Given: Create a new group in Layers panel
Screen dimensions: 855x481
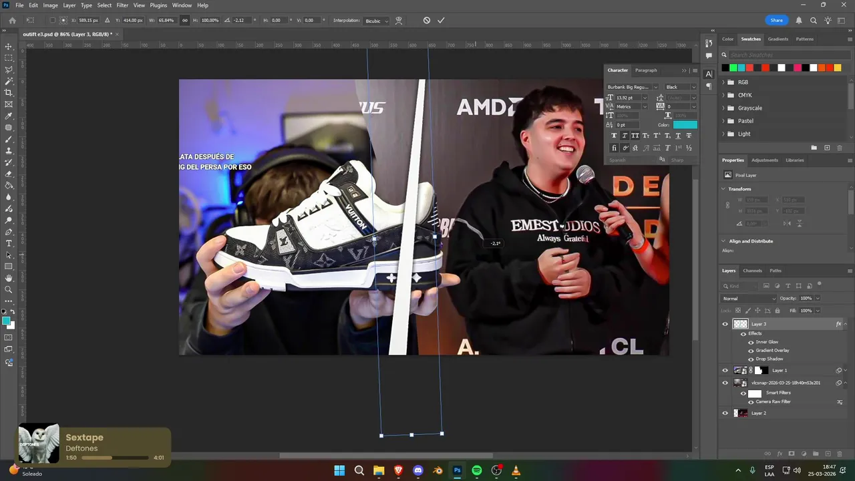Looking at the screenshot, I should 816,454.
